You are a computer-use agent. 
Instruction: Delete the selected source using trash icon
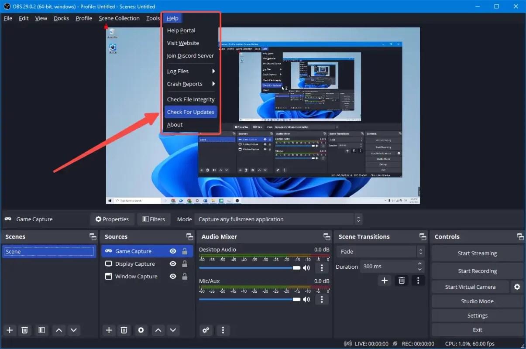(124, 330)
